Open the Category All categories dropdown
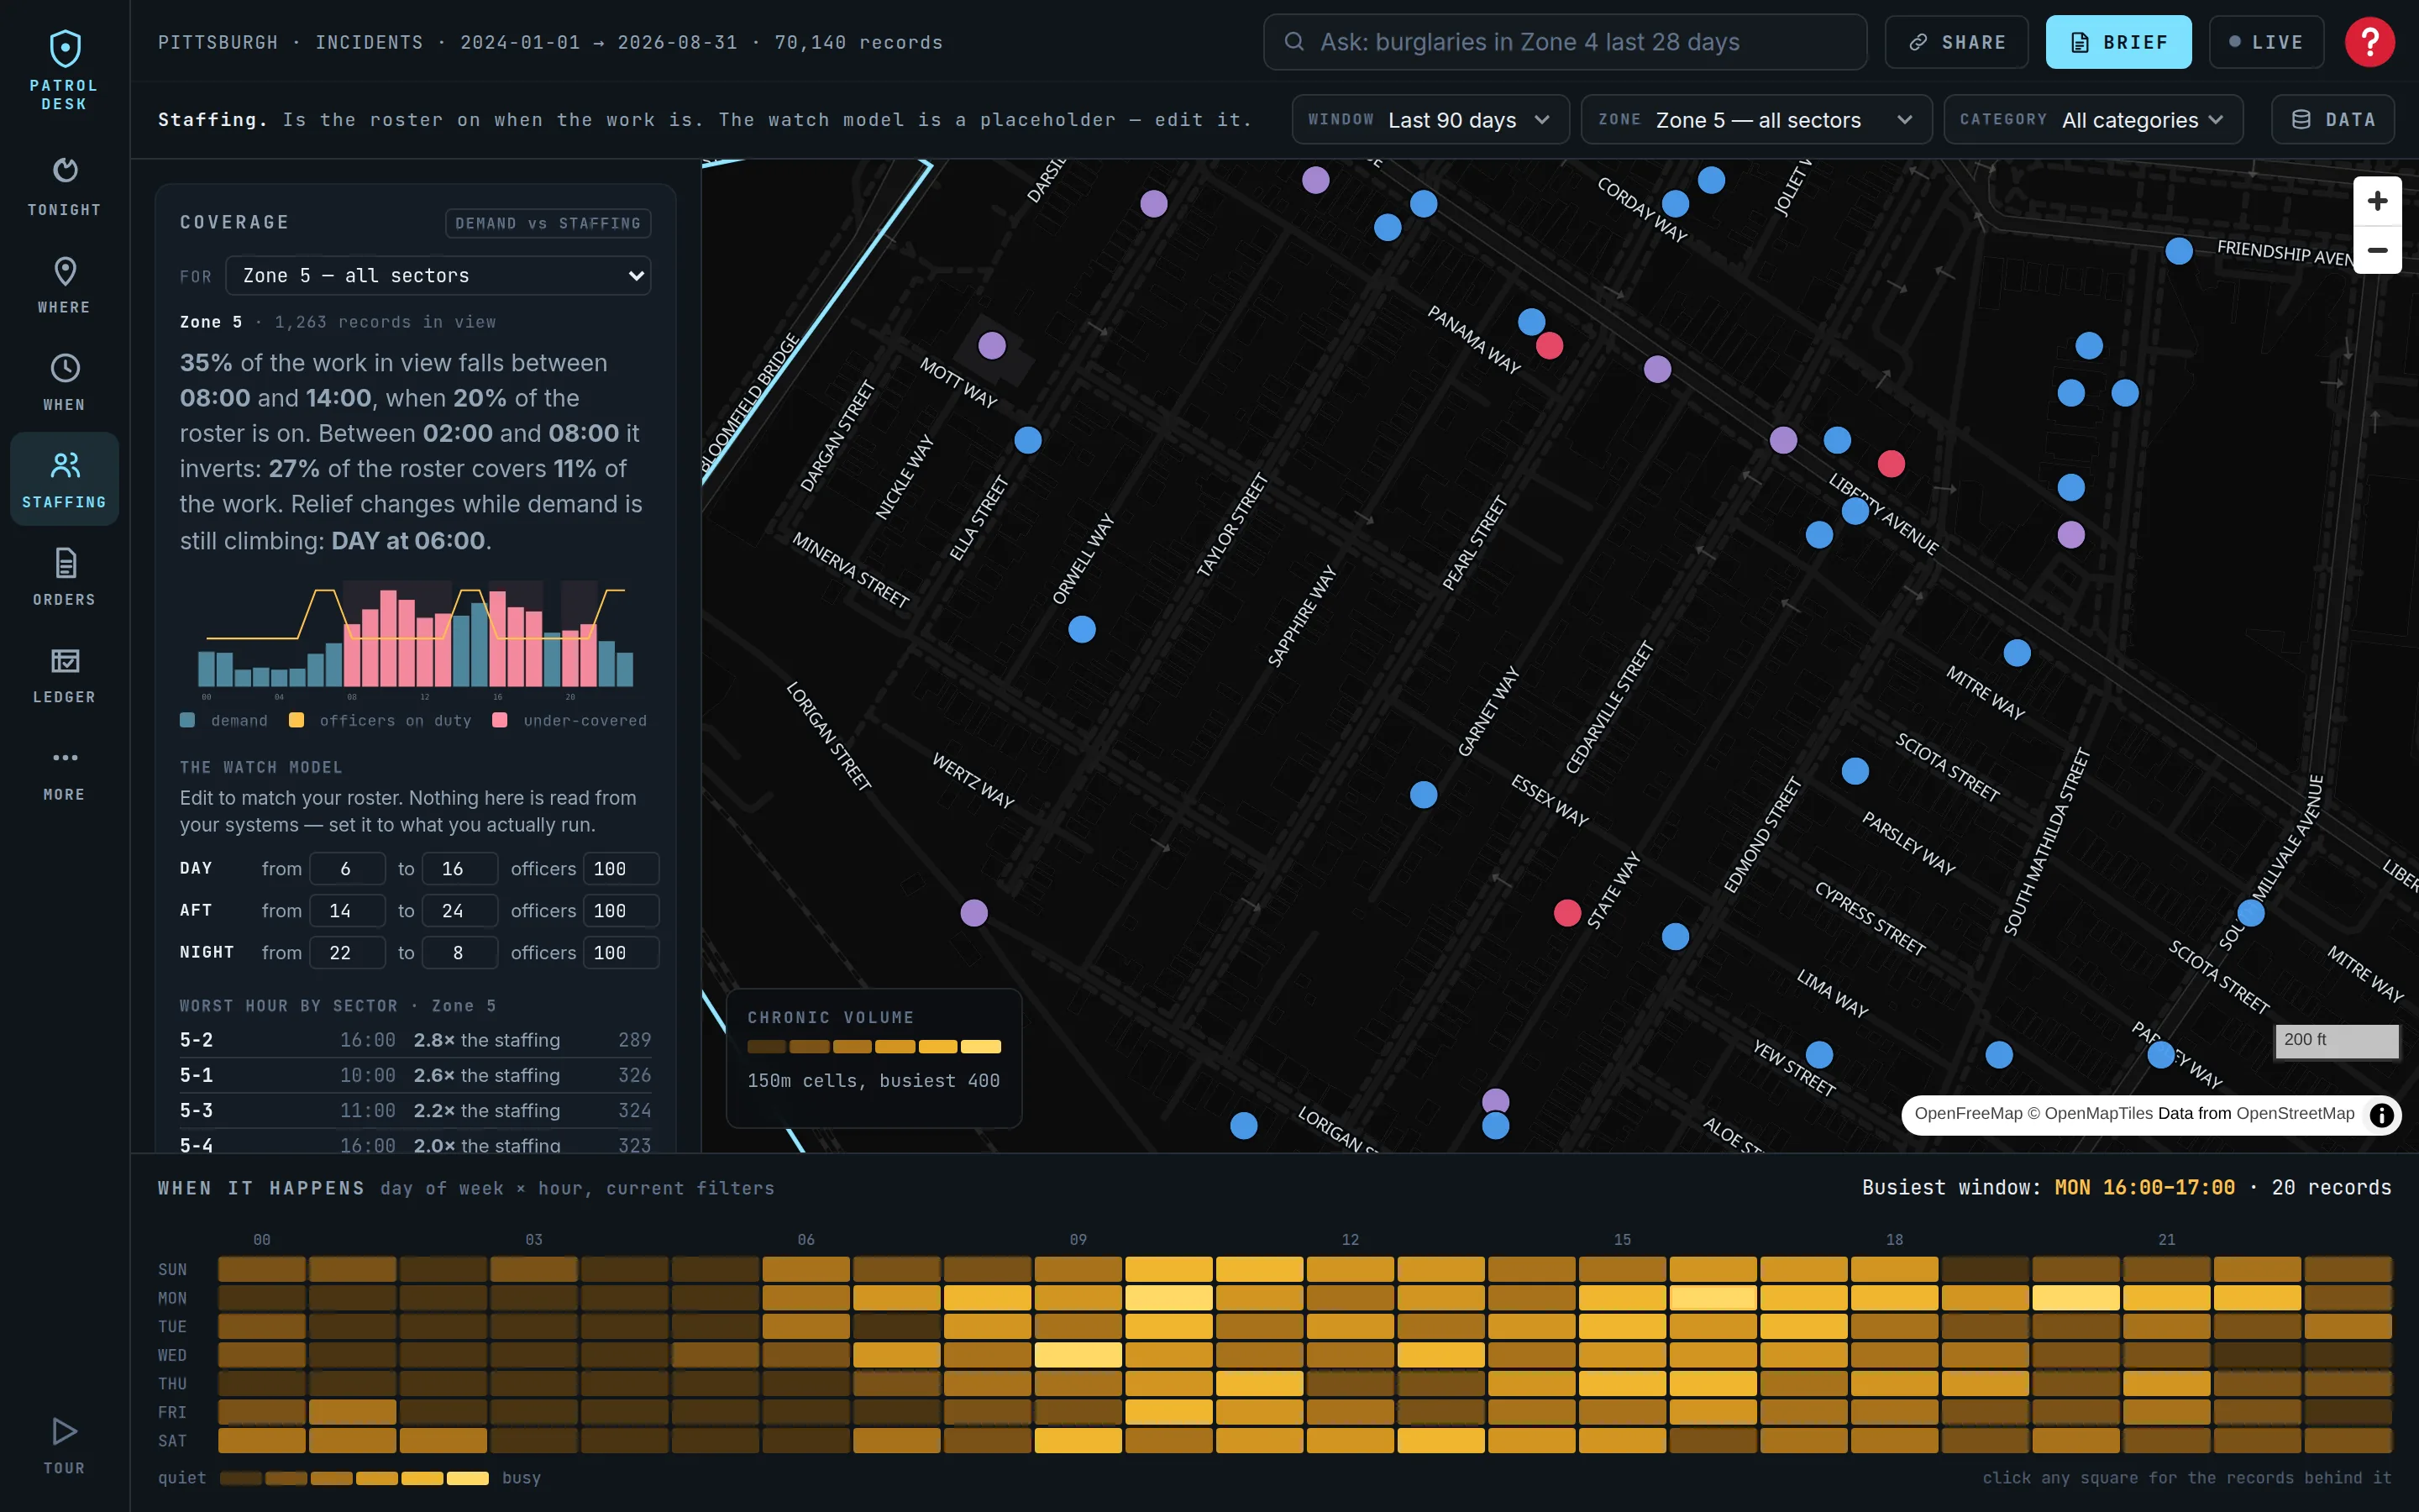Viewport: 2419px width, 1512px height. point(2093,120)
